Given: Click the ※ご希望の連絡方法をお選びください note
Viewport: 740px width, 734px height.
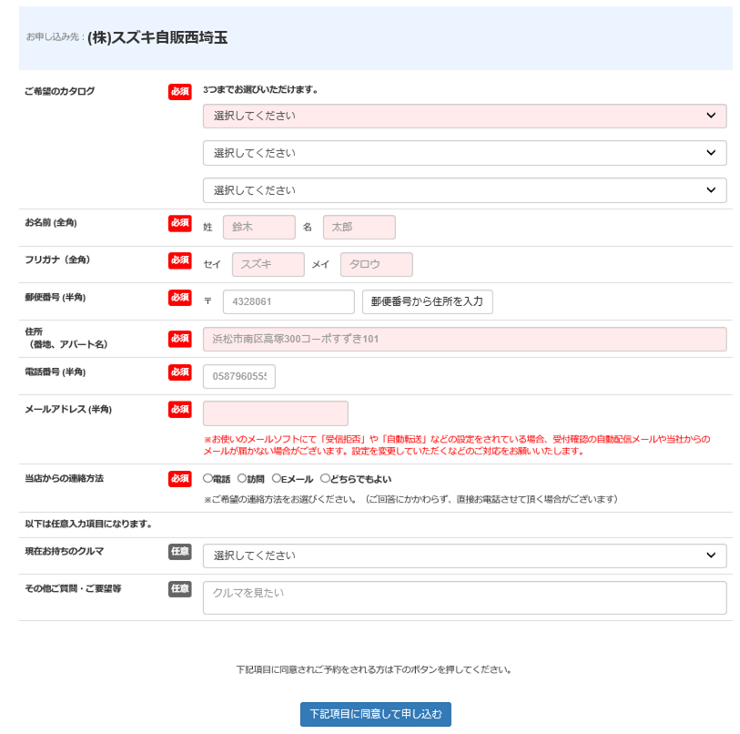Looking at the screenshot, I should (x=411, y=499).
